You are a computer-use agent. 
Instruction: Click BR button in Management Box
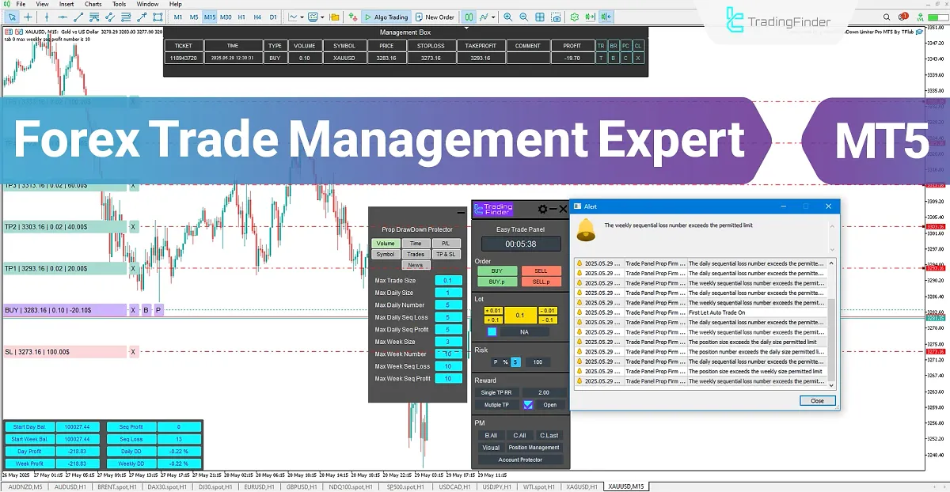pos(614,46)
